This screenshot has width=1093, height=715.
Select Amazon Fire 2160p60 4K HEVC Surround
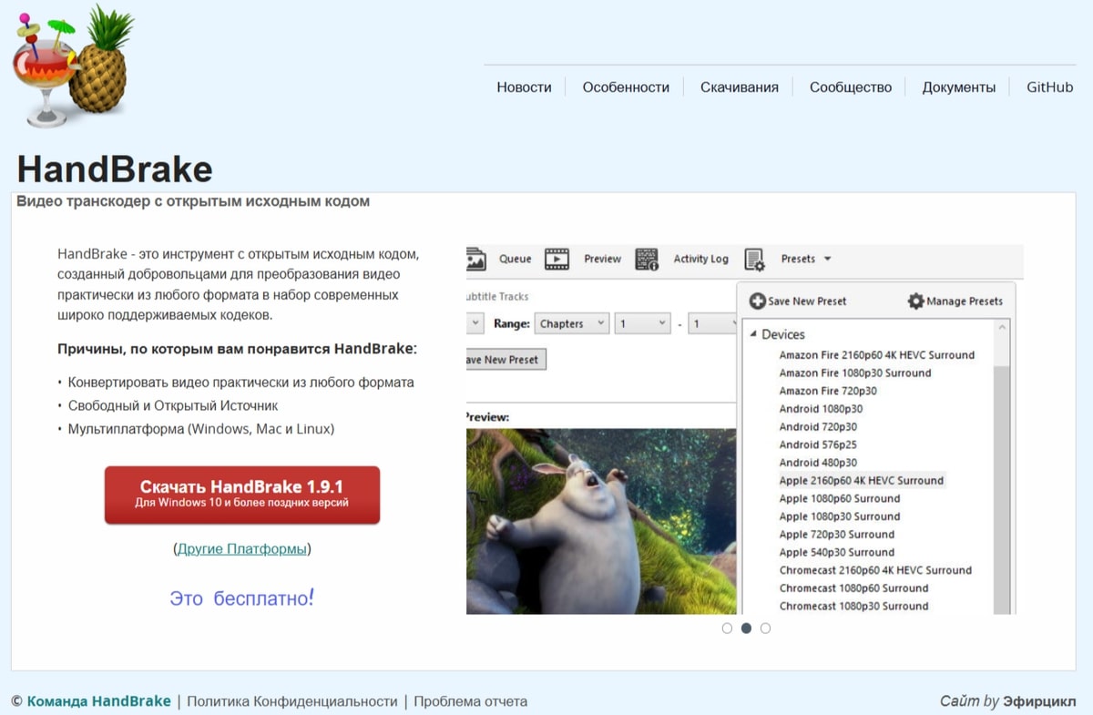pyautogui.click(x=876, y=355)
